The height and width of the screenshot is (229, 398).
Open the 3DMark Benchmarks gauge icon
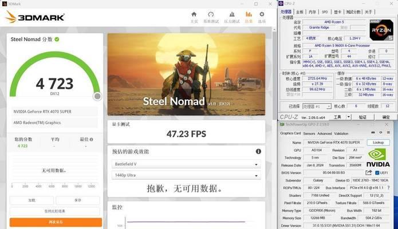(x=211, y=14)
